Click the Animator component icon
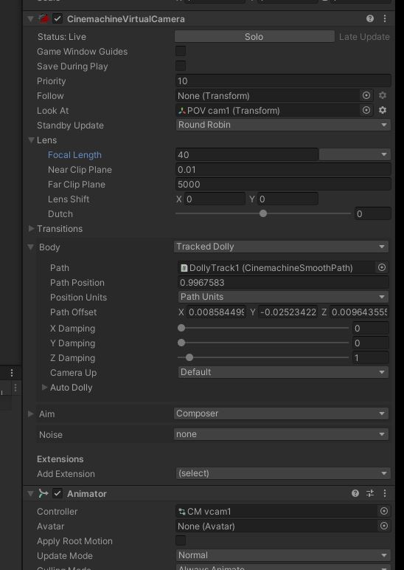 point(43,493)
